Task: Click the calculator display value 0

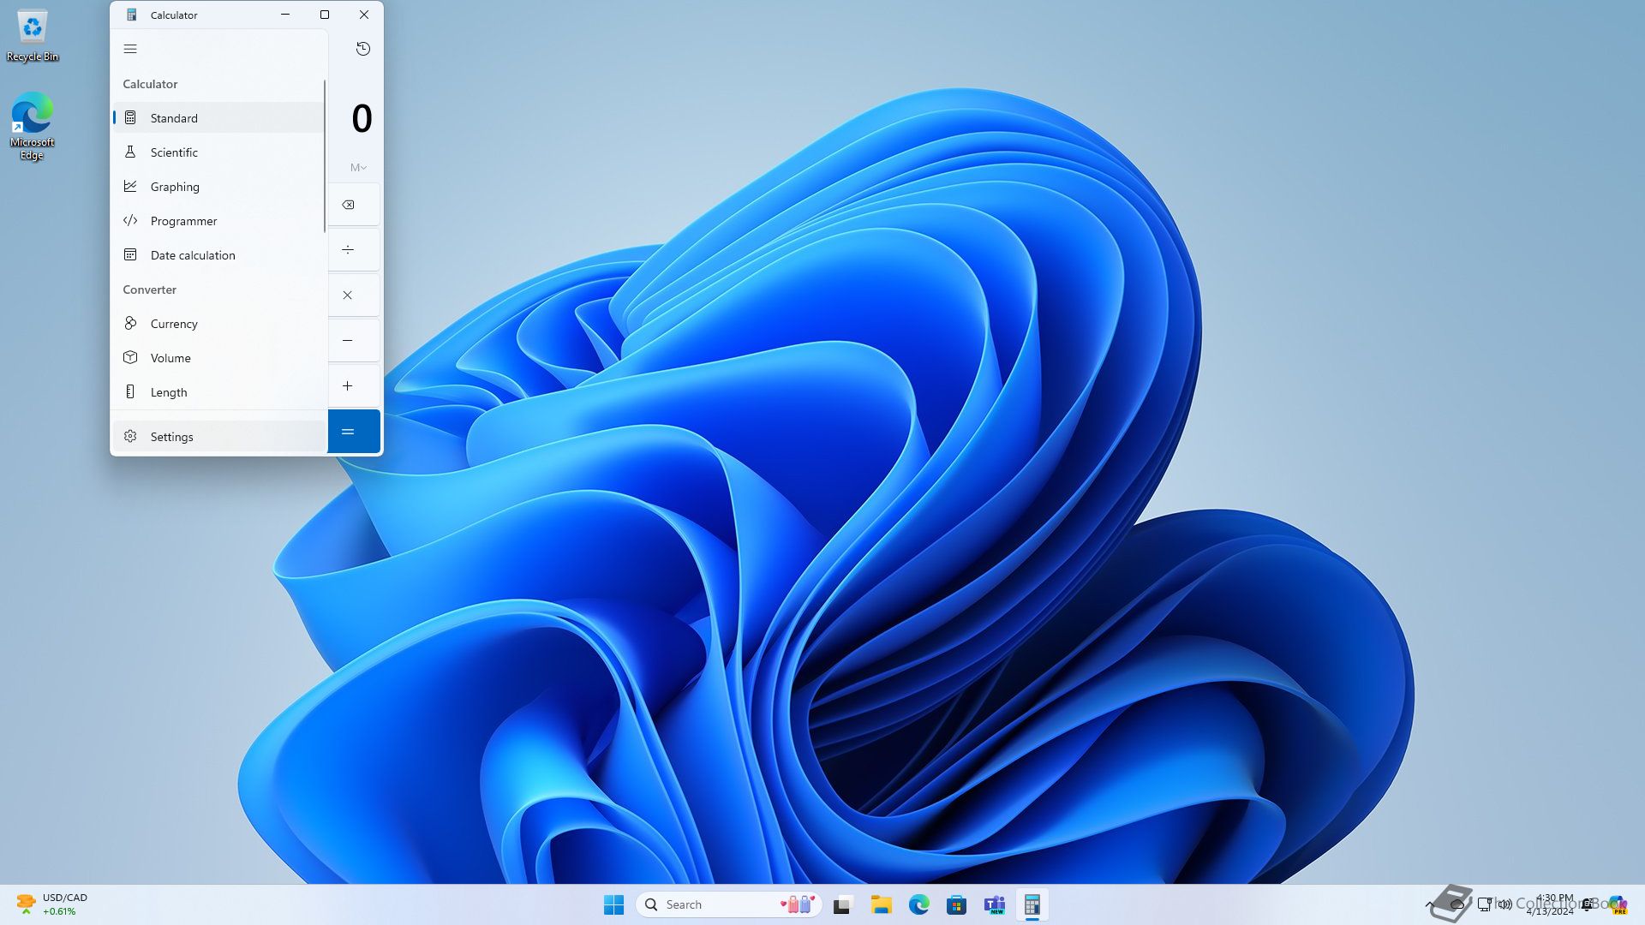Action: 362,118
